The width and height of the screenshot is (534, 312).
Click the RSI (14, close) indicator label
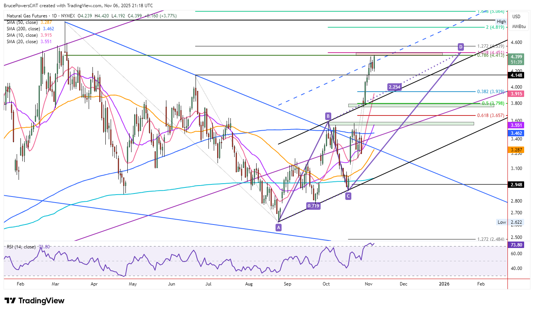[21, 247]
